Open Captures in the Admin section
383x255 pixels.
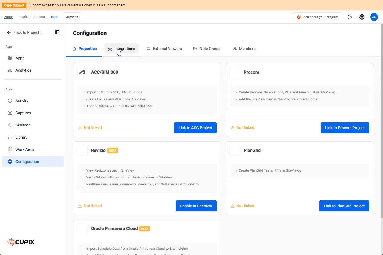pos(33,113)
